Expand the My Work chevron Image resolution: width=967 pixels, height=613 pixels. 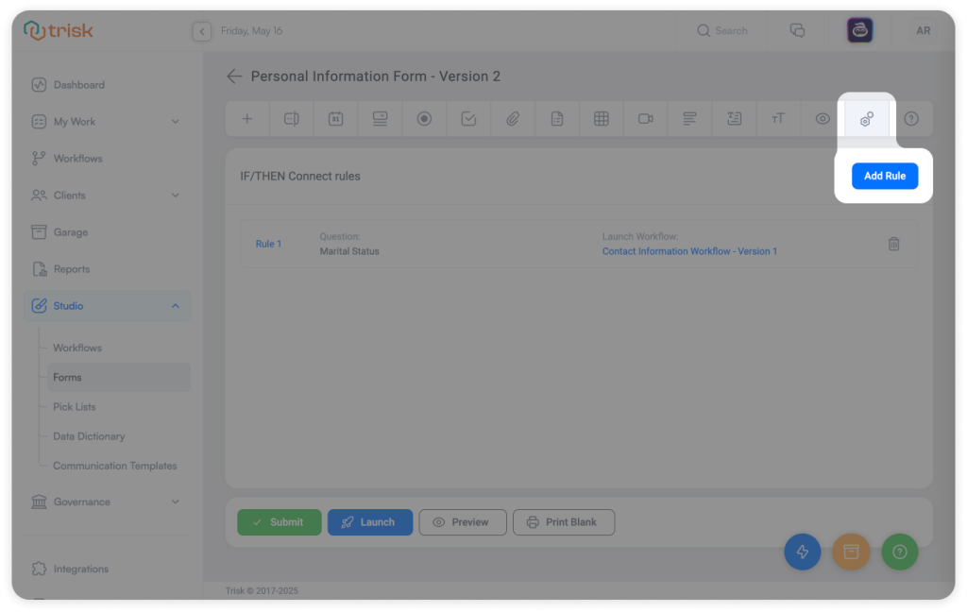[175, 122]
